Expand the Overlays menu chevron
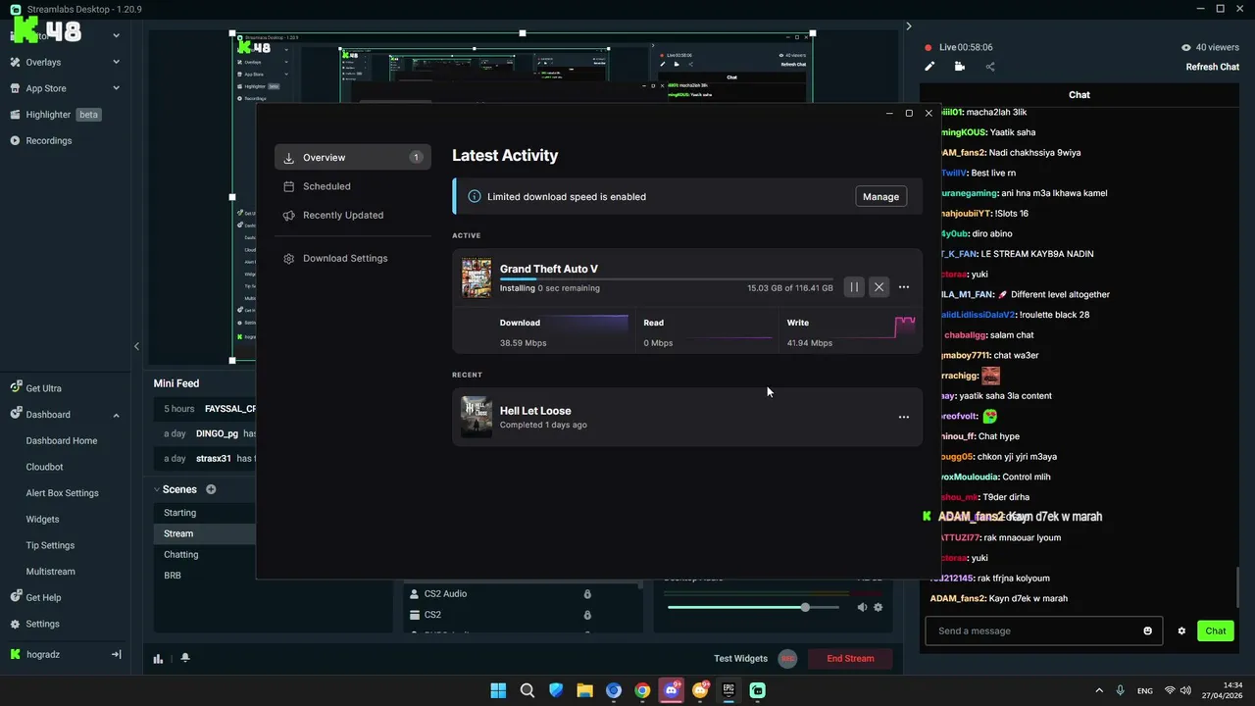1255x706 pixels. click(116, 62)
